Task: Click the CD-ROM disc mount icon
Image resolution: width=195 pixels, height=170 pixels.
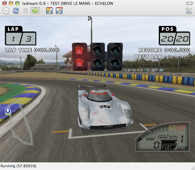Action: point(6,11)
